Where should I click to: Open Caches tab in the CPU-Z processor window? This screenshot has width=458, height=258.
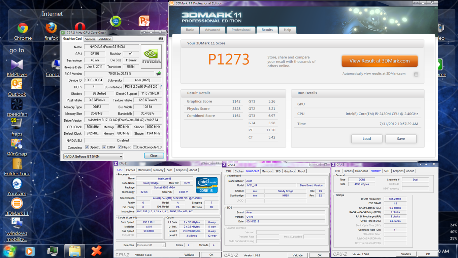click(131, 170)
